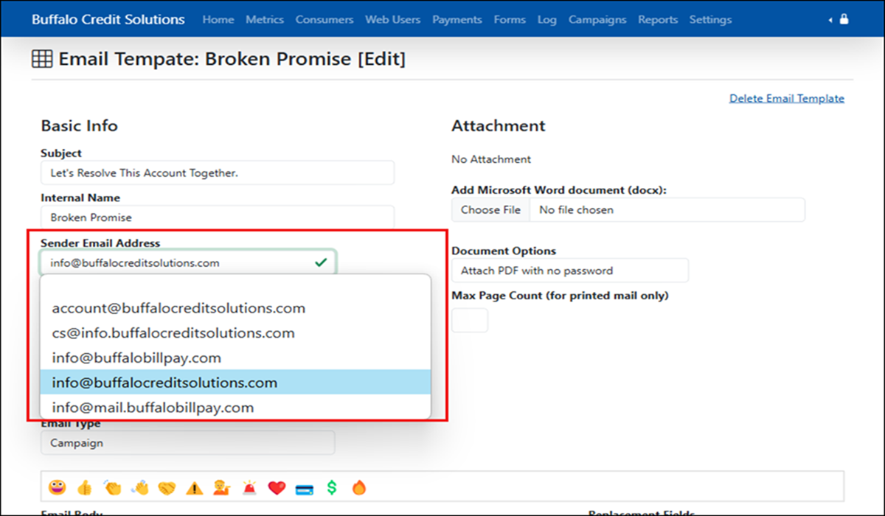885x516 pixels.
Task: Insert the warning triangle emoji
Action: 194,487
